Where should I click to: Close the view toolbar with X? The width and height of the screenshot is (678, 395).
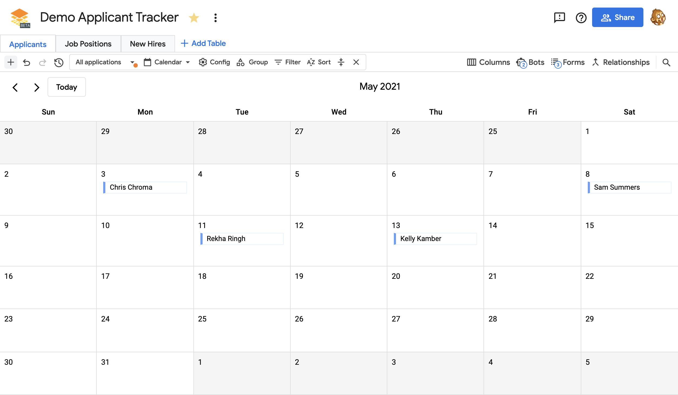pos(356,62)
